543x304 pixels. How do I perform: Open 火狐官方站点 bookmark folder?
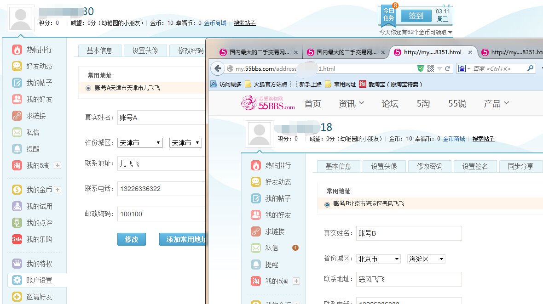[266, 84]
